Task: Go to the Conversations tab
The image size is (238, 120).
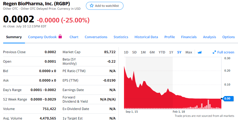Action: coord(96,37)
